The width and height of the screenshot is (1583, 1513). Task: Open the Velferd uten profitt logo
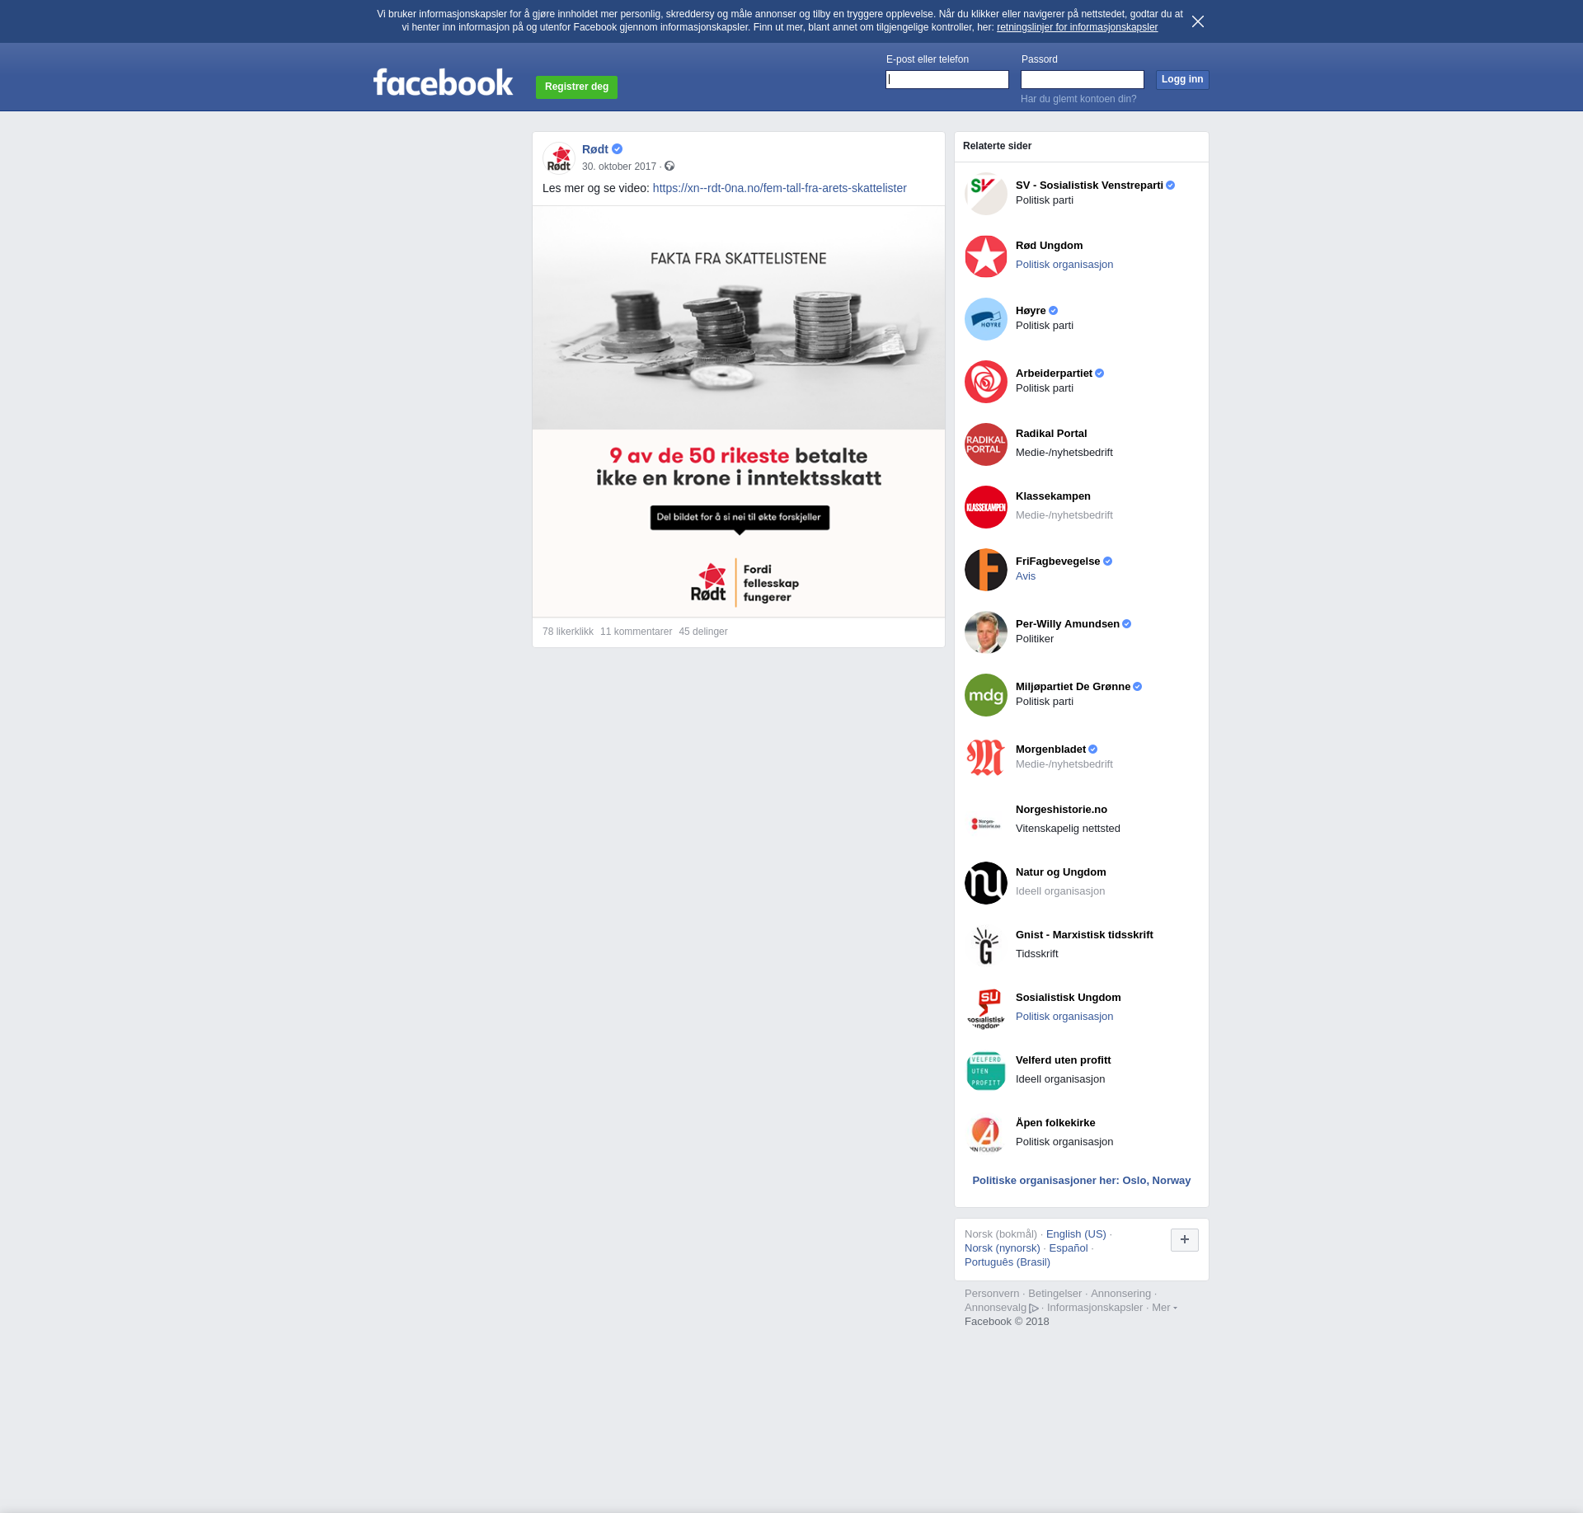[986, 1071]
